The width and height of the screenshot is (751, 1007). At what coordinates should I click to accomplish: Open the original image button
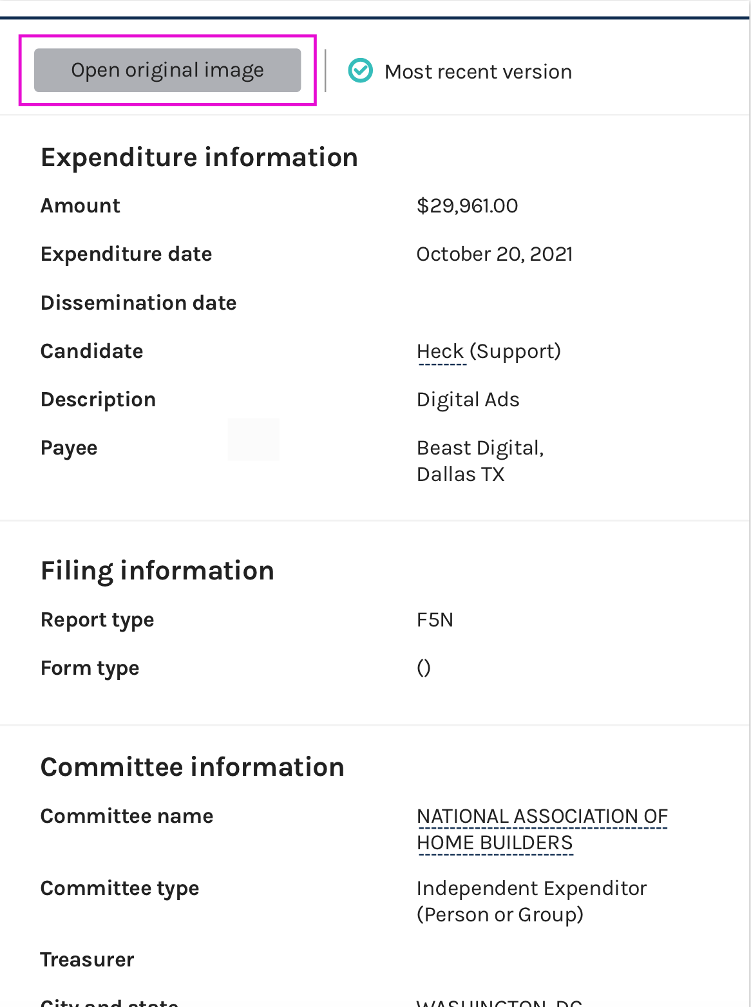point(167,70)
